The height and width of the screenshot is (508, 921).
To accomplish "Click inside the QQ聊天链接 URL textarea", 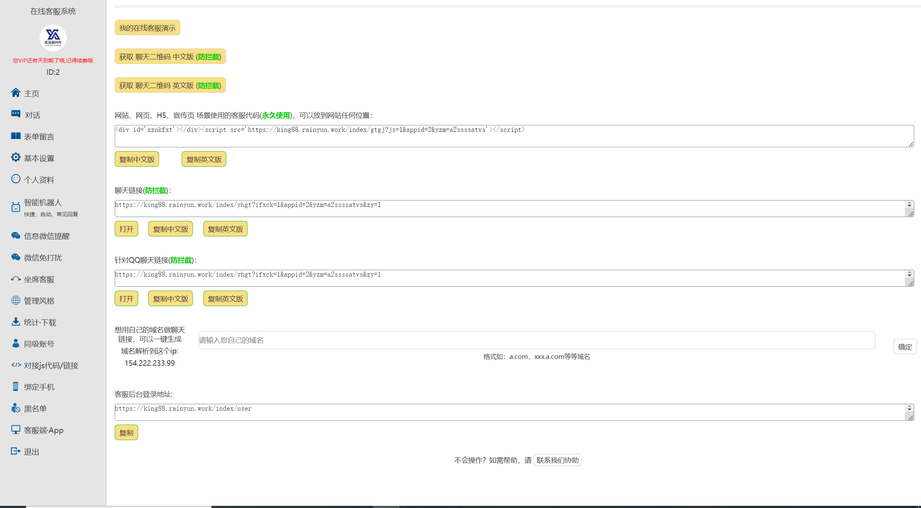I will coord(514,278).
